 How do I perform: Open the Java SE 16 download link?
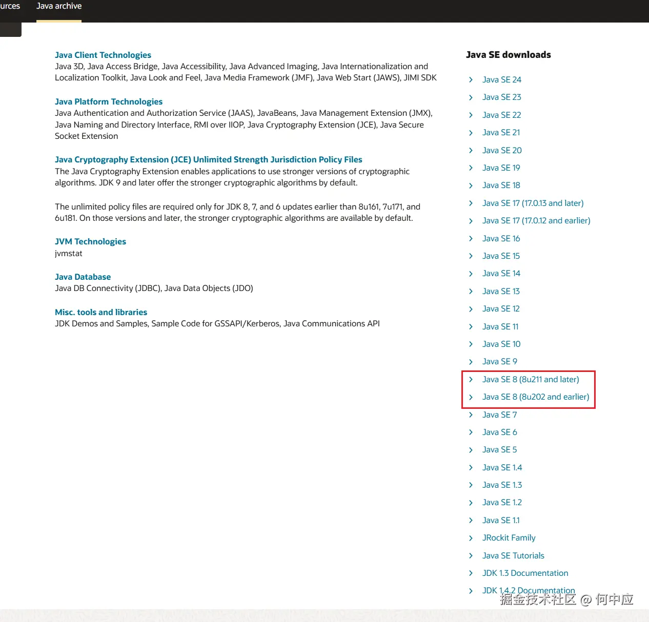click(501, 238)
